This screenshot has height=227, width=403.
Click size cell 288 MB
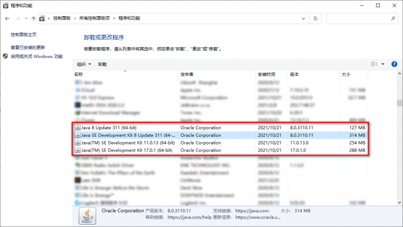pyautogui.click(x=357, y=150)
